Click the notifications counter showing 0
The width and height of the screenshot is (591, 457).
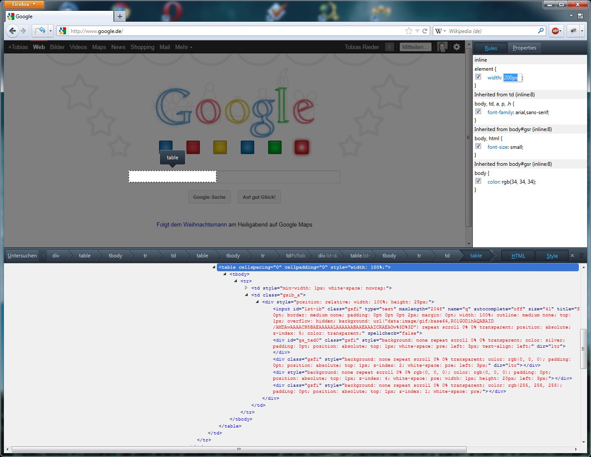(x=389, y=47)
